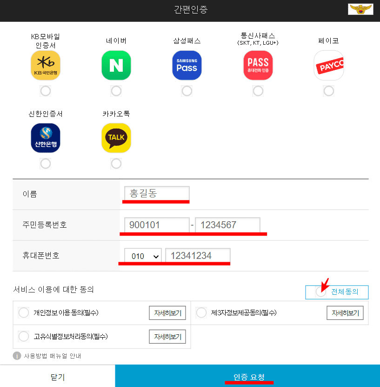Click the 통신사패스 (SKT, KT, LGU+) label
The width and height of the screenshot is (380, 387).
coord(258,39)
